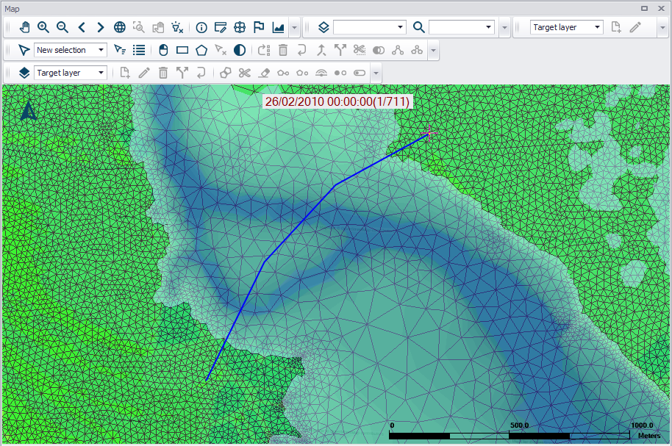Click the dark layers icon in edit toolbar
672x446 pixels.
pos(24,73)
